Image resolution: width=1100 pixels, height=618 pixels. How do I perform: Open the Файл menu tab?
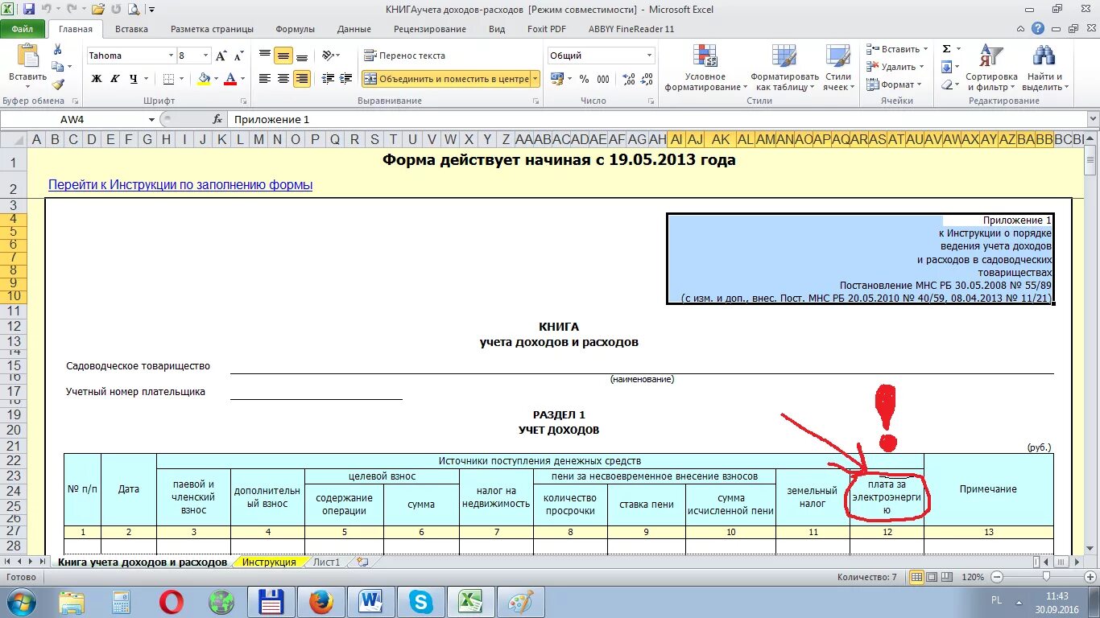23,29
